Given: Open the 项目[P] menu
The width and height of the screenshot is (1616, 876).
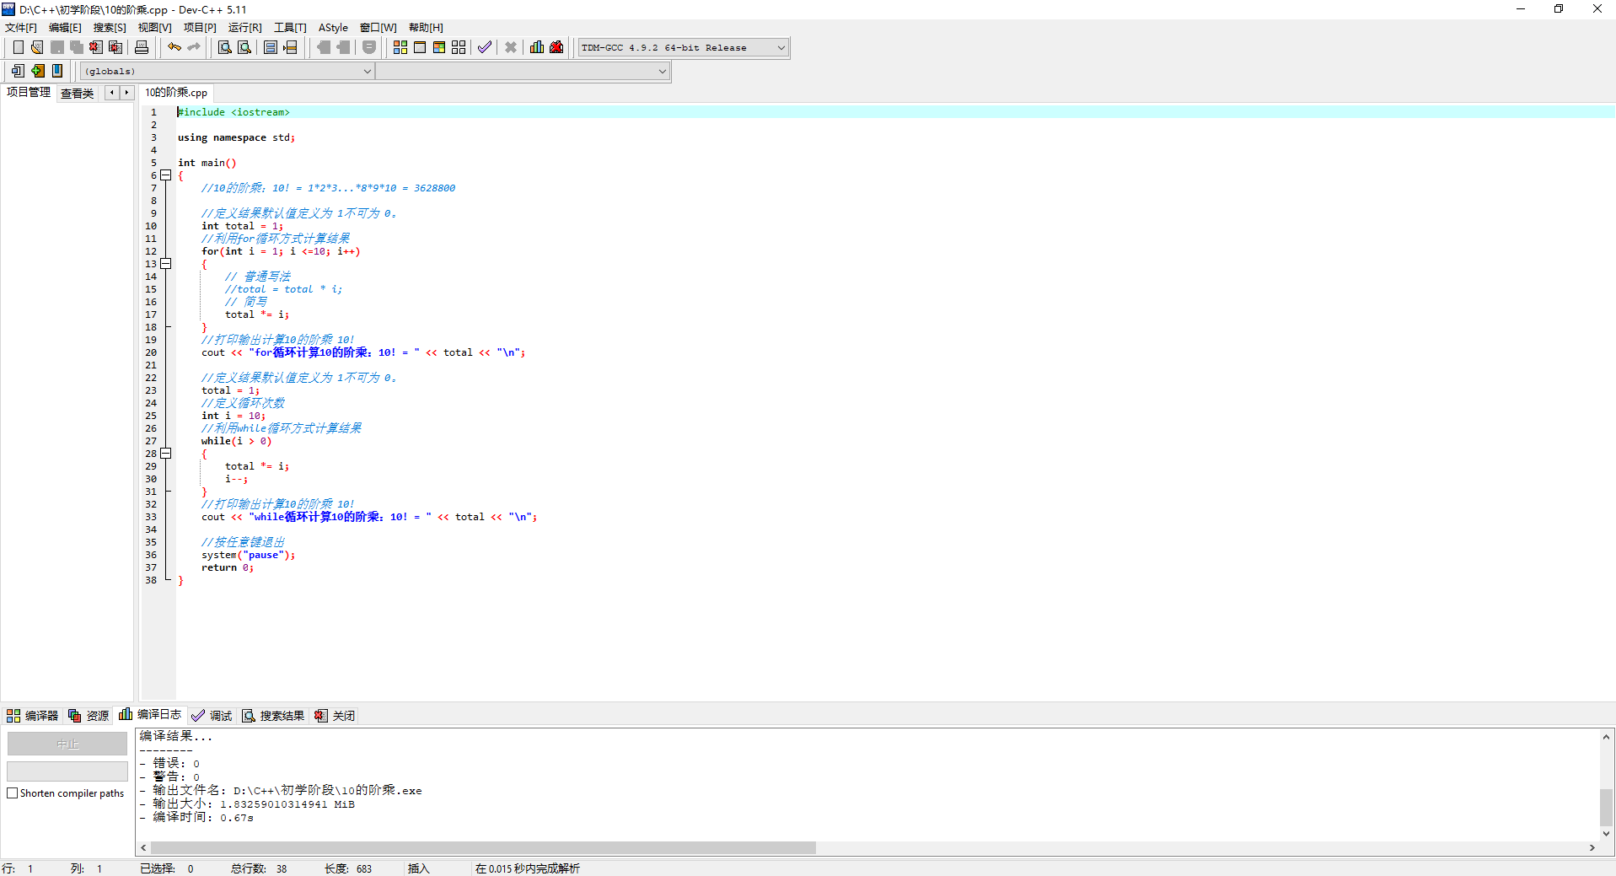Looking at the screenshot, I should 200,28.
